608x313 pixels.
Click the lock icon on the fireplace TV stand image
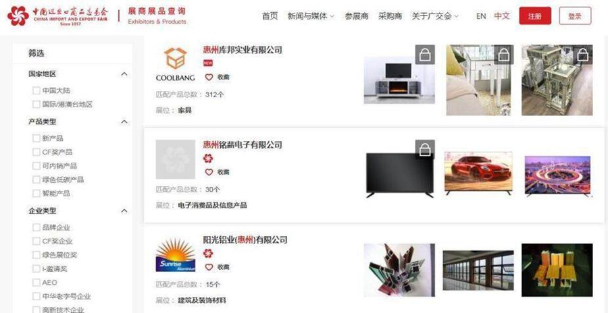425,55
